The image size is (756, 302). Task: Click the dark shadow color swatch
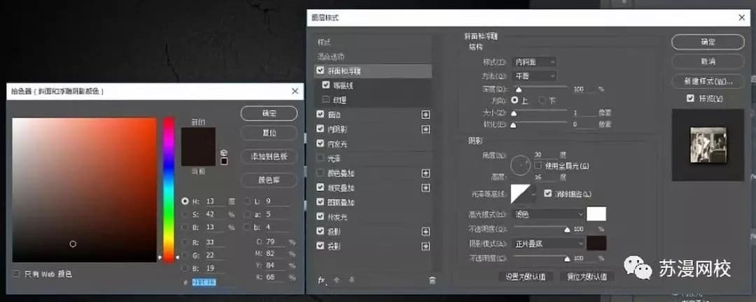(596, 243)
